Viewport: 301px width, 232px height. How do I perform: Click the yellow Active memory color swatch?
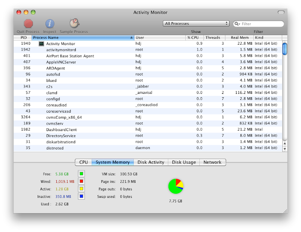(81, 189)
